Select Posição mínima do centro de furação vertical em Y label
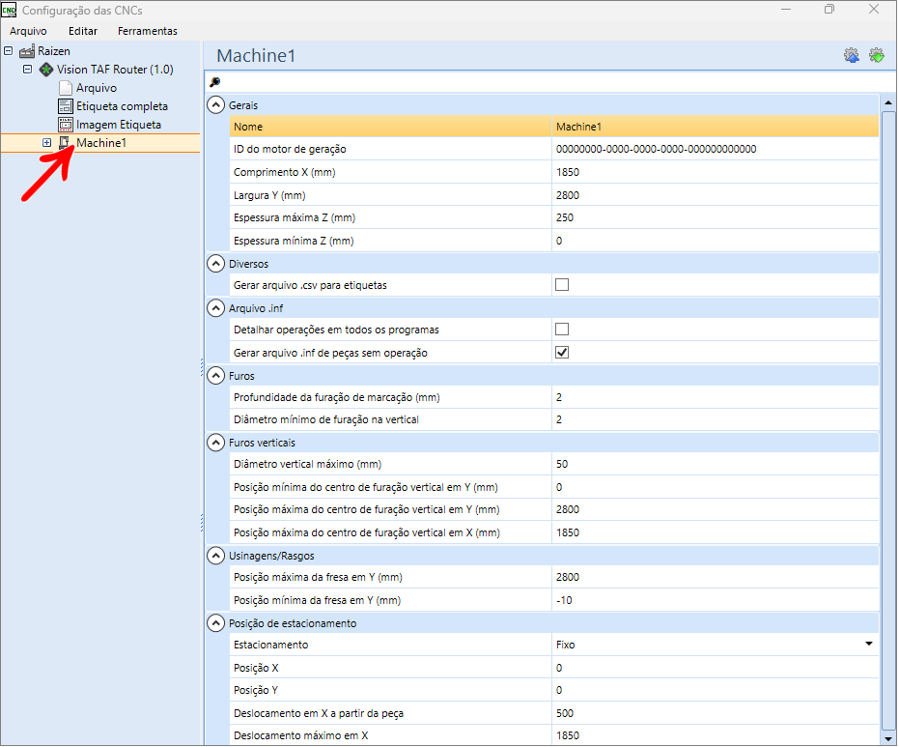Image resolution: width=899 pixels, height=747 pixels. tap(366, 487)
